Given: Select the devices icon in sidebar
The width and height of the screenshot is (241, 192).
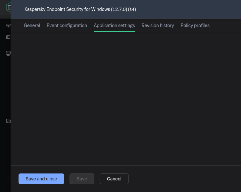Looking at the screenshot, I should coord(8,121).
